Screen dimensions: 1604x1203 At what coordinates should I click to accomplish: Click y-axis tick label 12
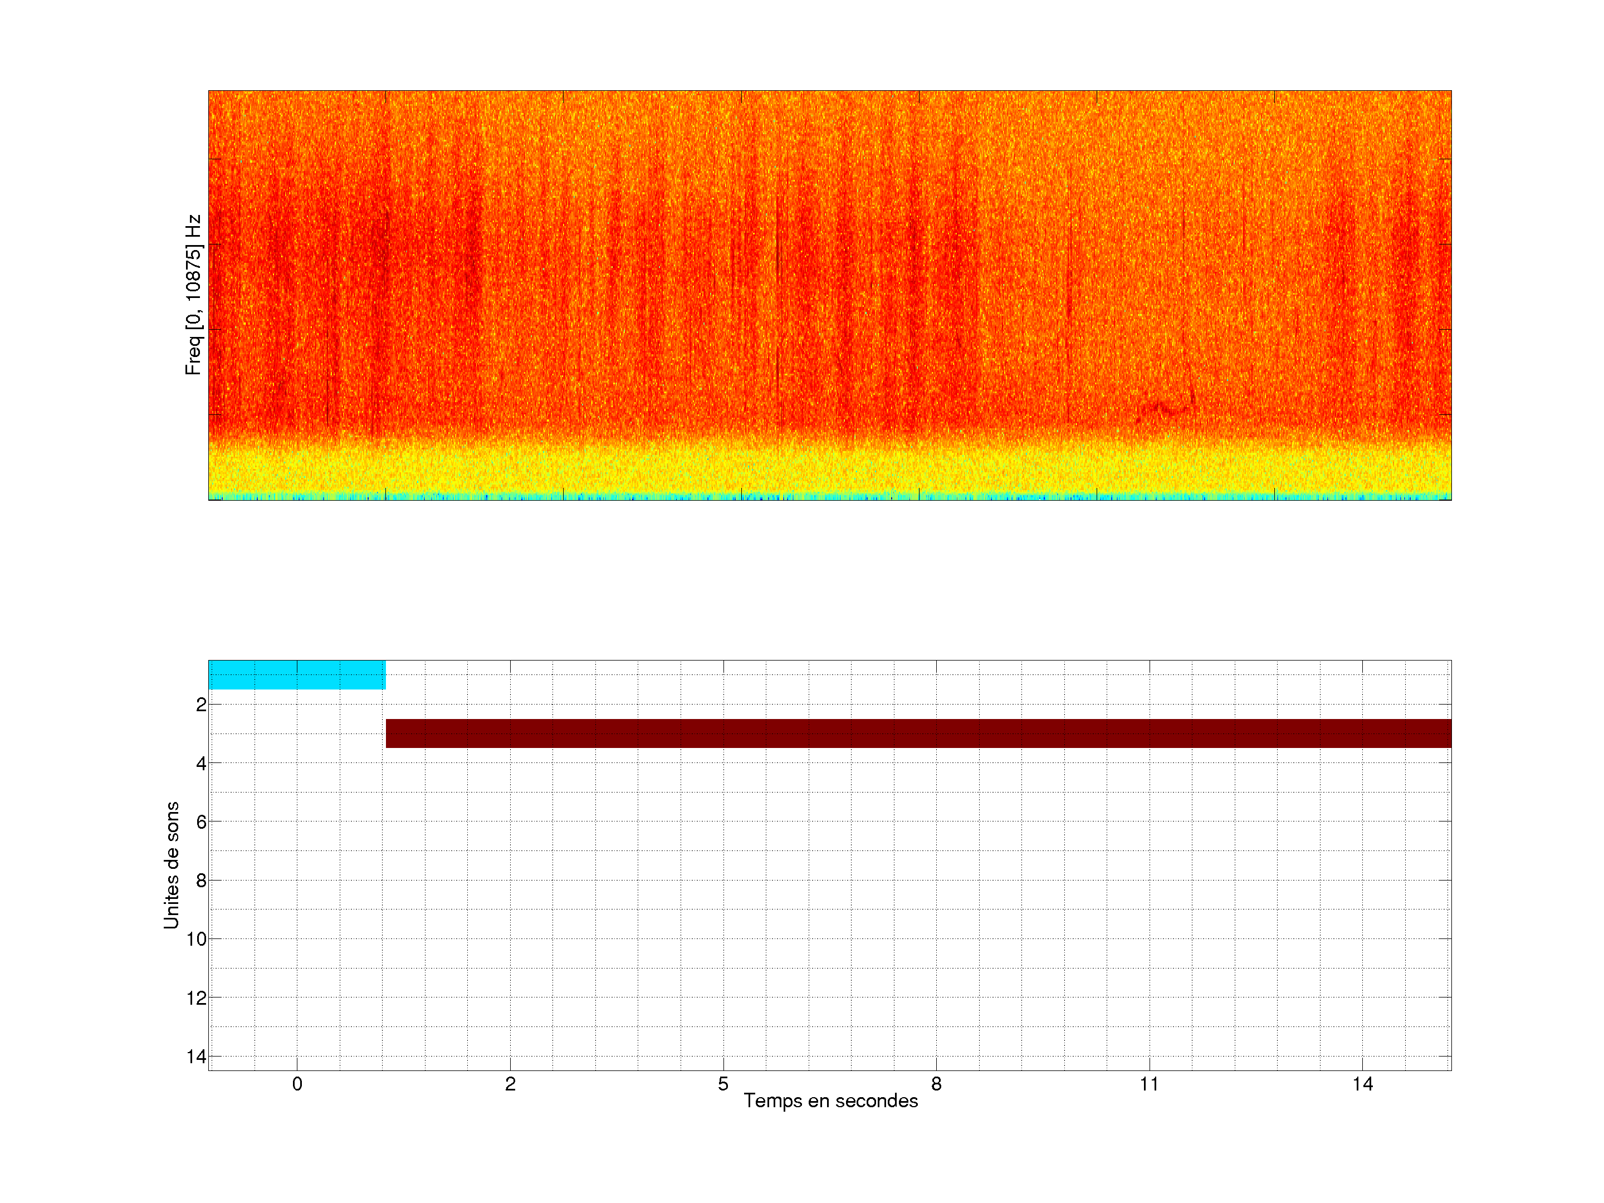197,998
